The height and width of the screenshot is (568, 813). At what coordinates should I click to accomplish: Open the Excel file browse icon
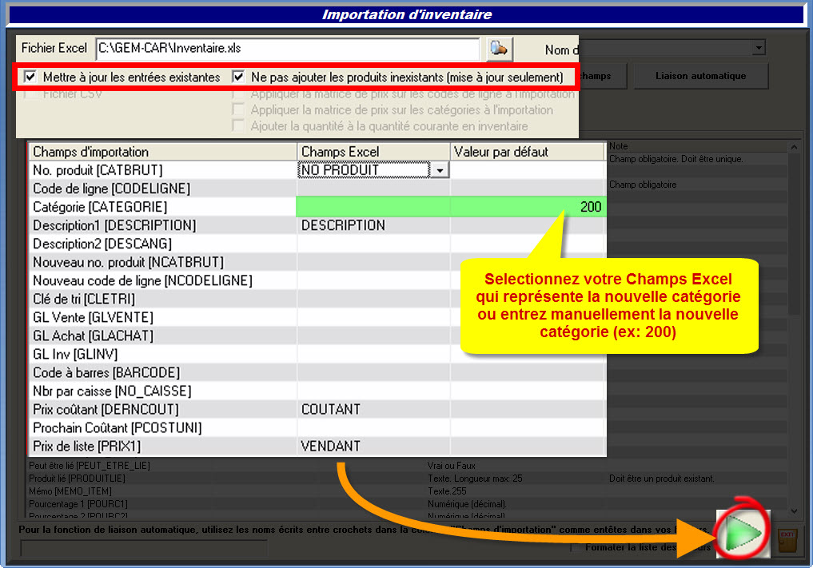500,49
